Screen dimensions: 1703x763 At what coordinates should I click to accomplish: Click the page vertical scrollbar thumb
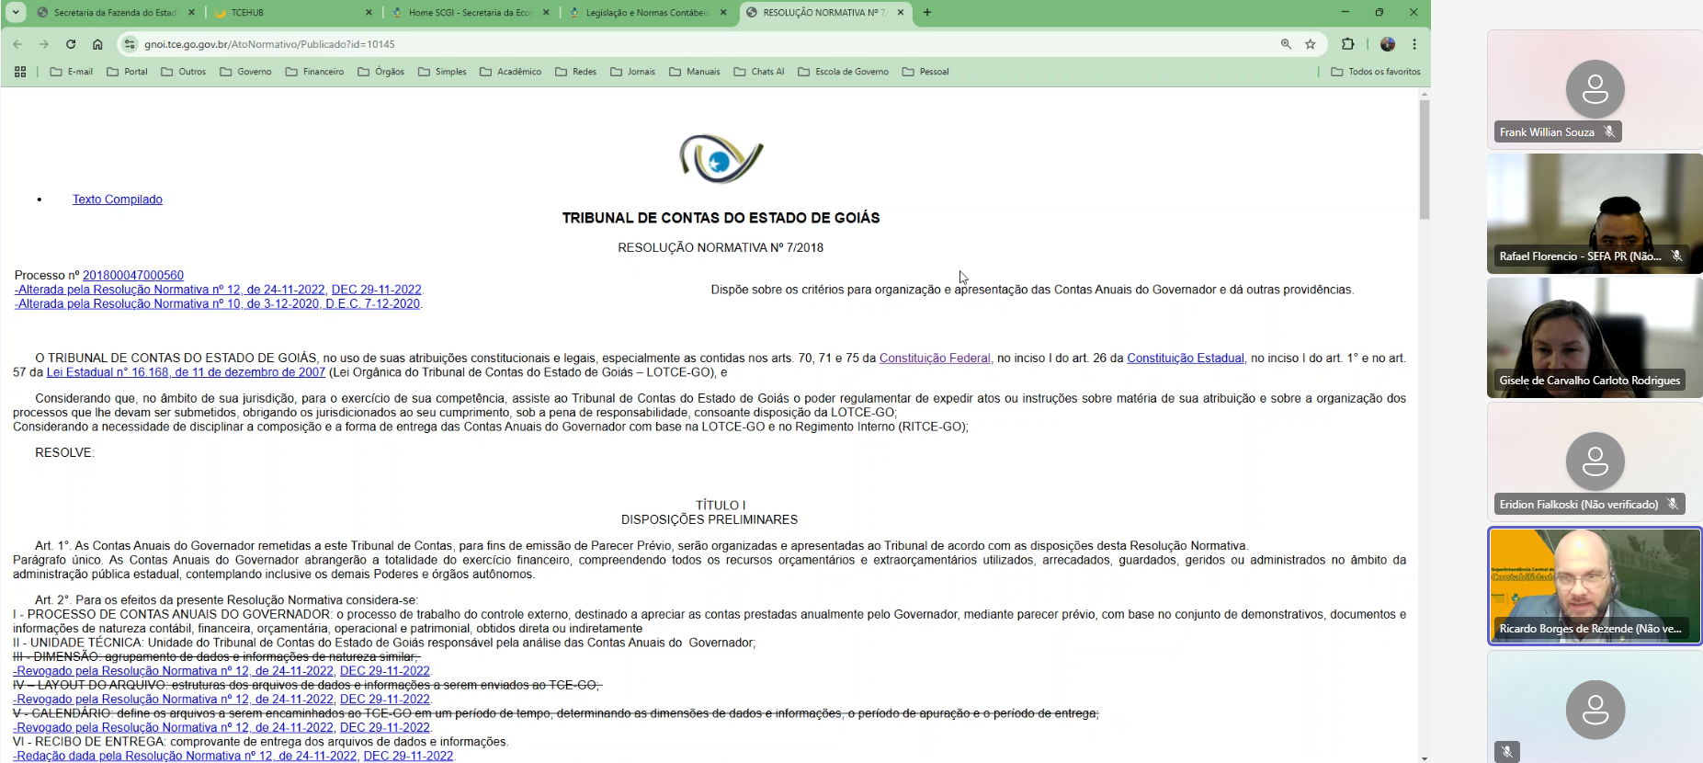pyautogui.click(x=1425, y=159)
